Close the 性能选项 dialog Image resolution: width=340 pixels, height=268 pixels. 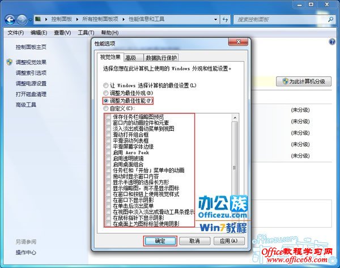point(238,41)
